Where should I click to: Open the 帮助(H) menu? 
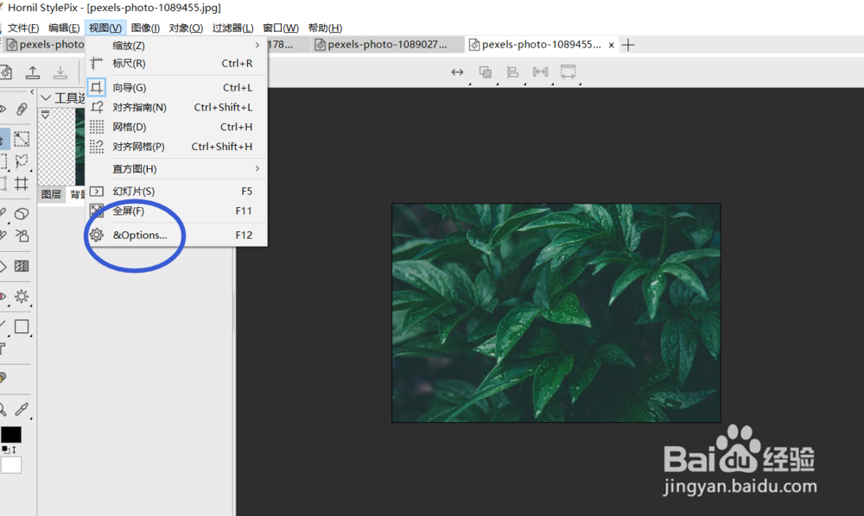(x=325, y=28)
